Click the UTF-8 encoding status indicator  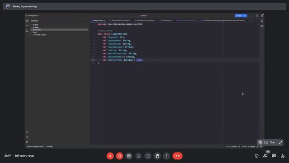click(244, 147)
